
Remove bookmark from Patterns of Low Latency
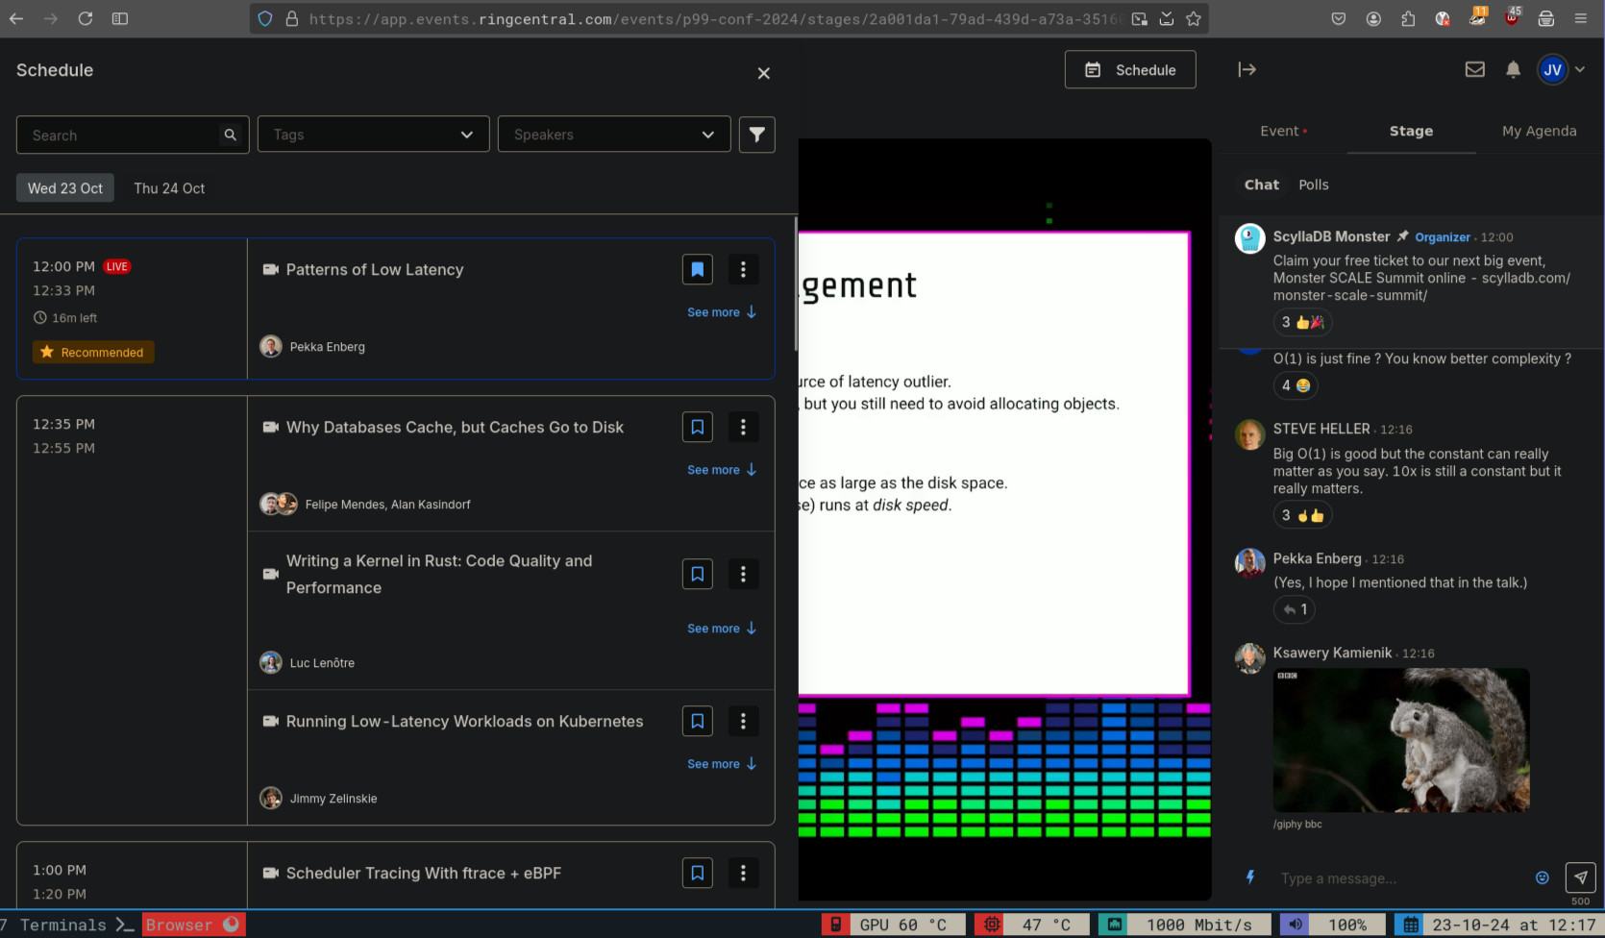[x=698, y=269]
